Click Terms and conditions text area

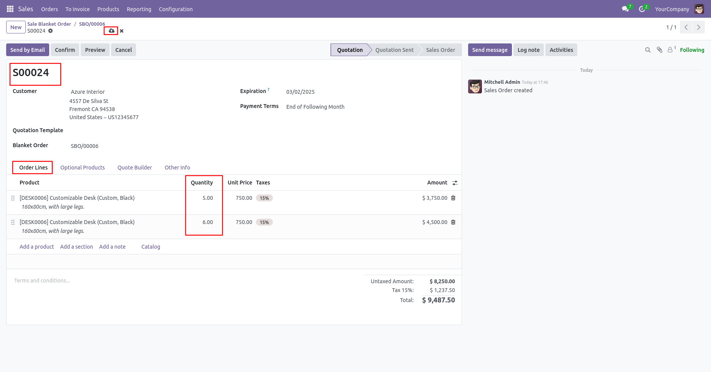click(184, 281)
